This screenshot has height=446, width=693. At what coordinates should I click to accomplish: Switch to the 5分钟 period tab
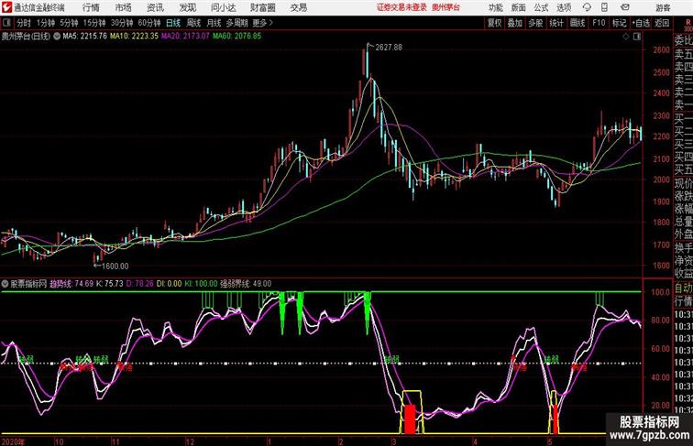pyautogui.click(x=69, y=23)
